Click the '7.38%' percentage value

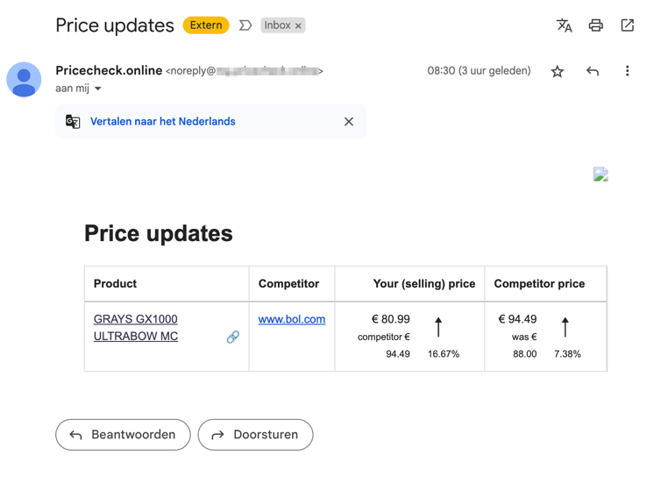click(x=567, y=354)
